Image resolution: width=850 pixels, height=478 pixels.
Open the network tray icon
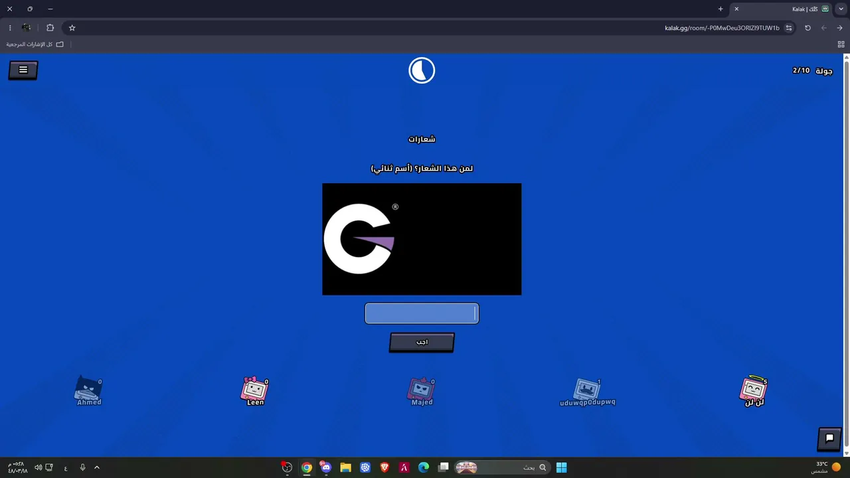click(49, 467)
